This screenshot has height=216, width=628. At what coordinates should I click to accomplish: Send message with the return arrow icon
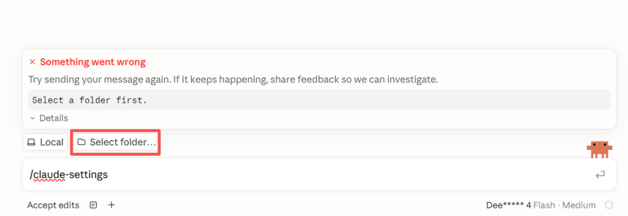click(x=600, y=175)
